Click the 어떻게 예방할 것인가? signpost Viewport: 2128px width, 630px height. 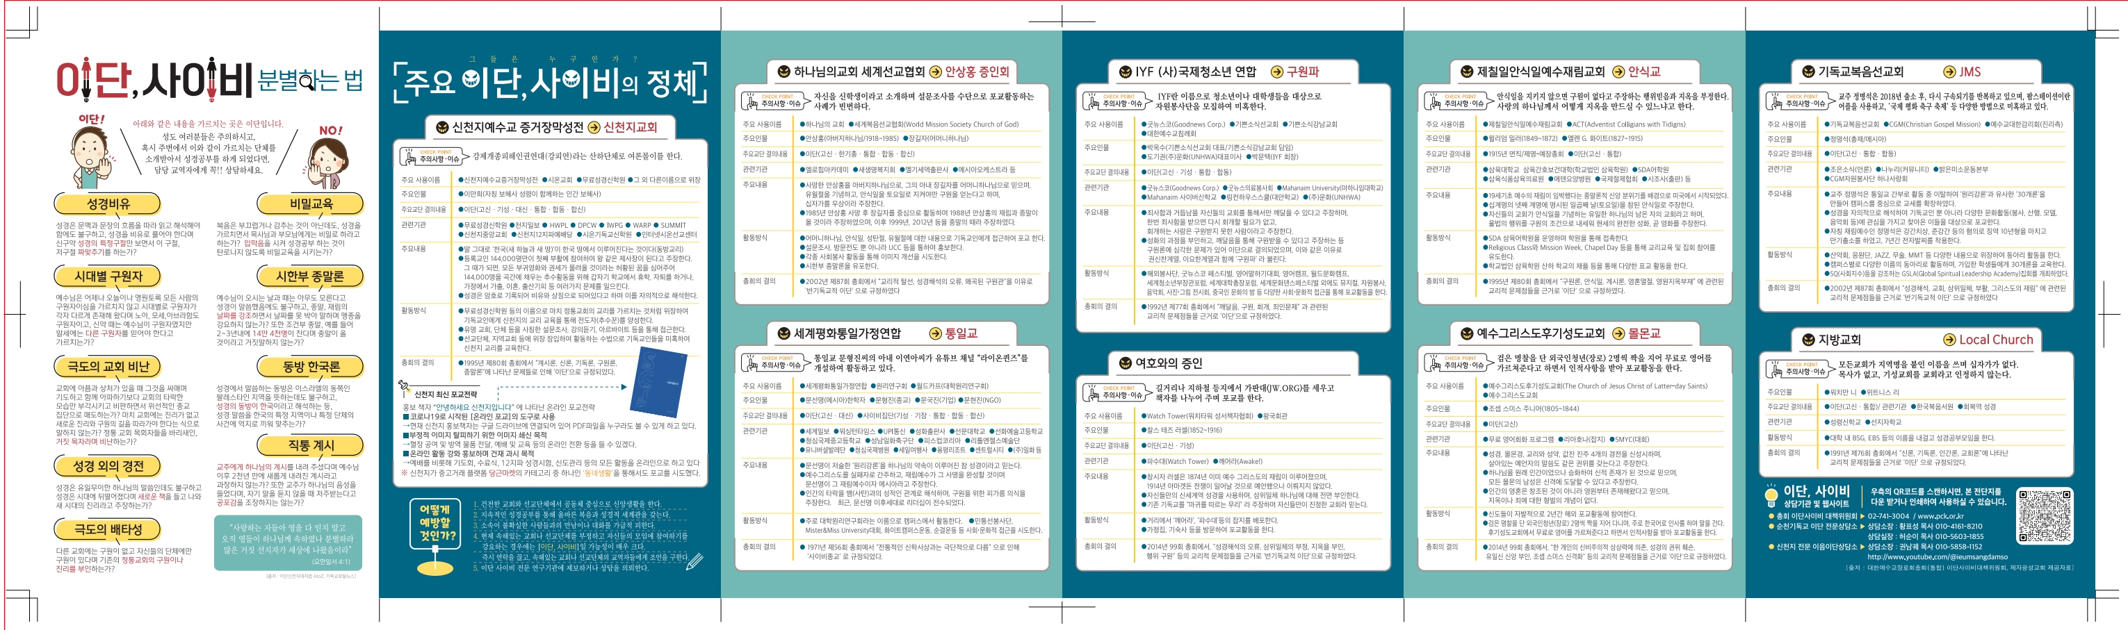click(436, 537)
